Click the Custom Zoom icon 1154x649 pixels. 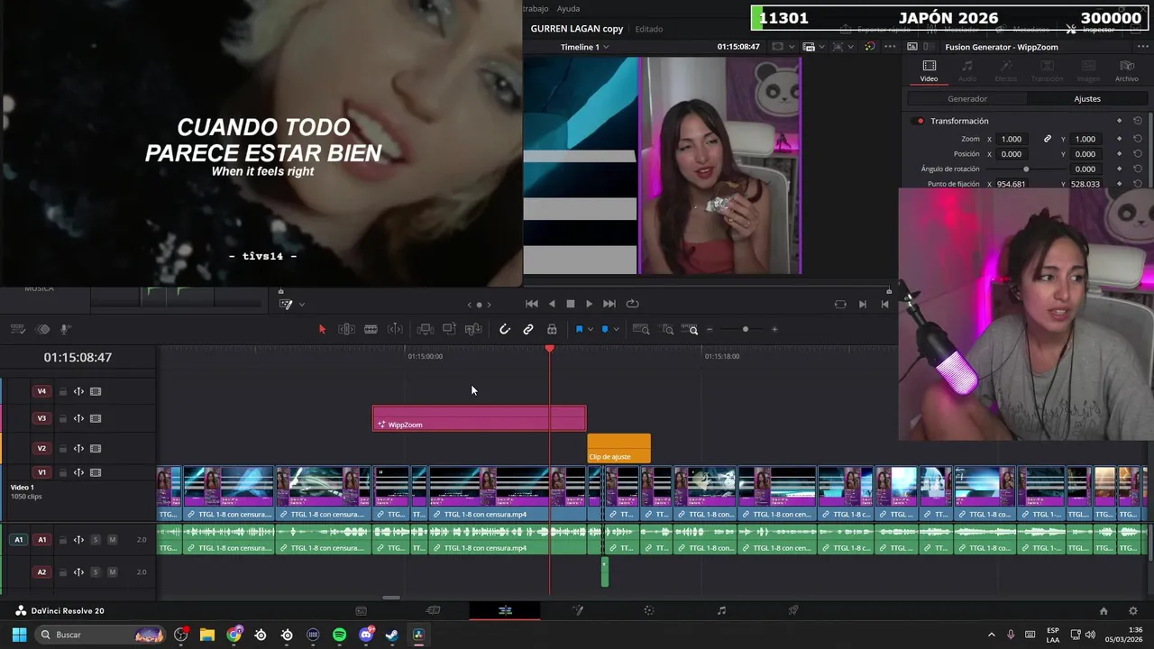click(x=690, y=329)
